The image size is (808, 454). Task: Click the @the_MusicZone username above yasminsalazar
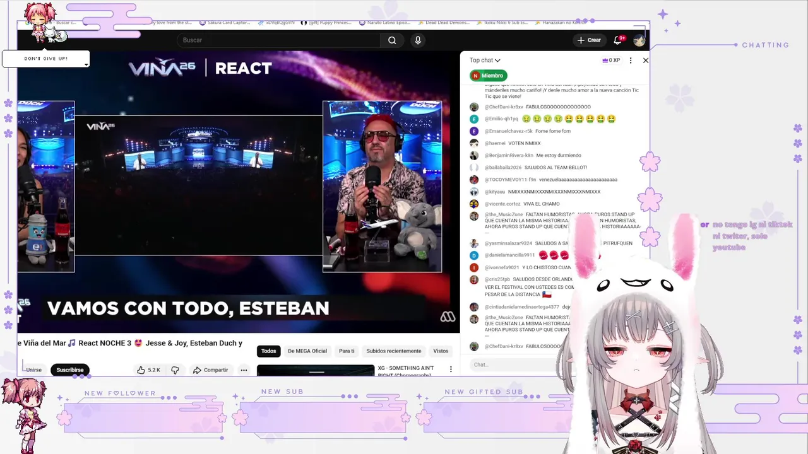[x=503, y=215]
